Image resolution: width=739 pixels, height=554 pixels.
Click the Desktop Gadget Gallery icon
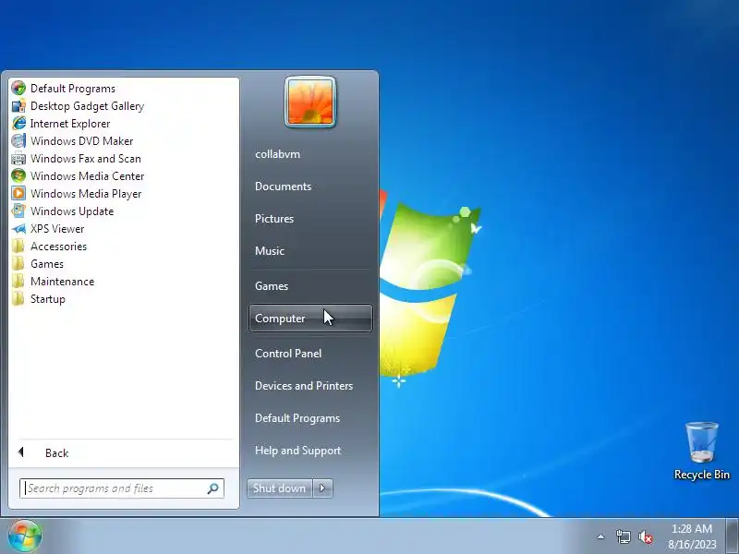(18, 106)
